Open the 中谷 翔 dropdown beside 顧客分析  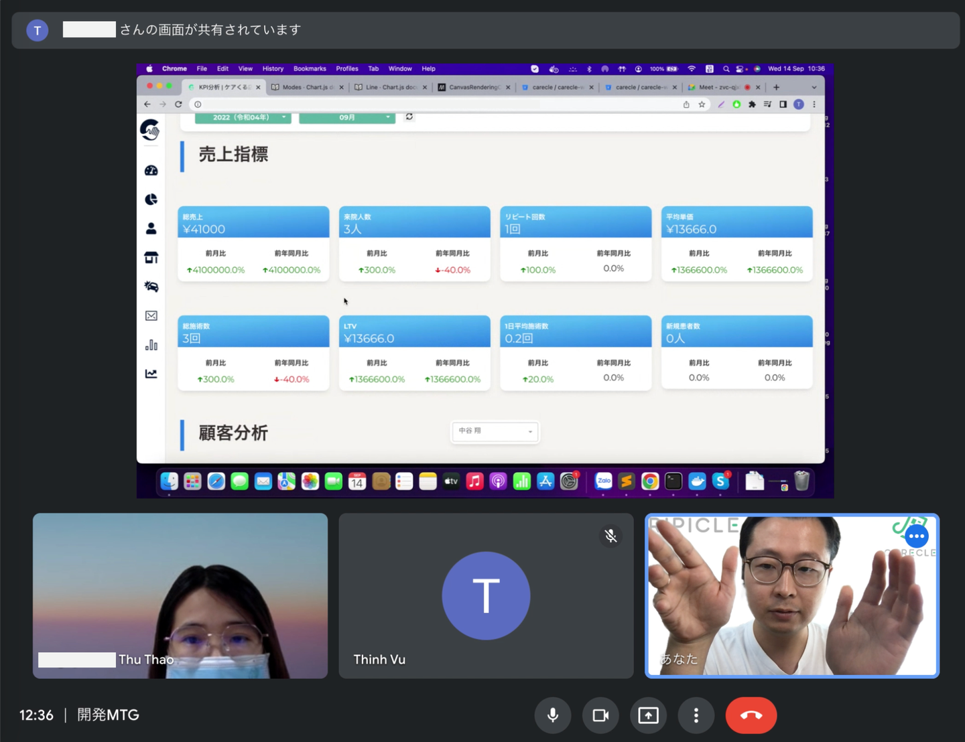[495, 431]
